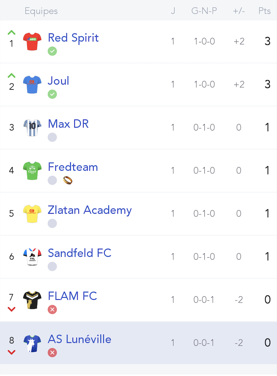Click Max DR's striped number 10 jersey
This screenshot has height=376, width=277.
click(32, 127)
